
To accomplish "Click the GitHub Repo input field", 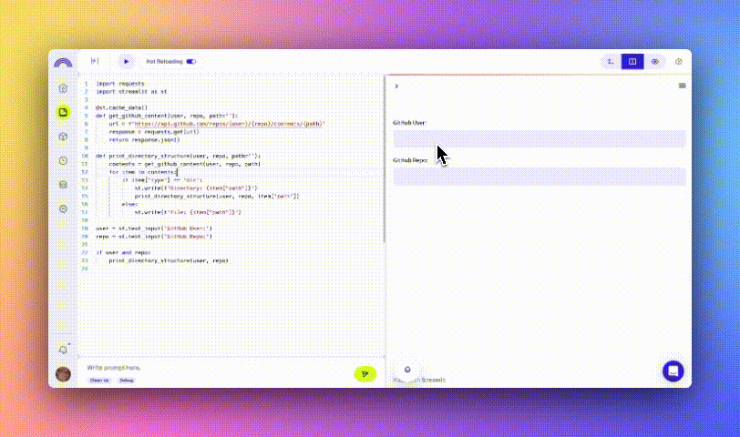I will [540, 177].
